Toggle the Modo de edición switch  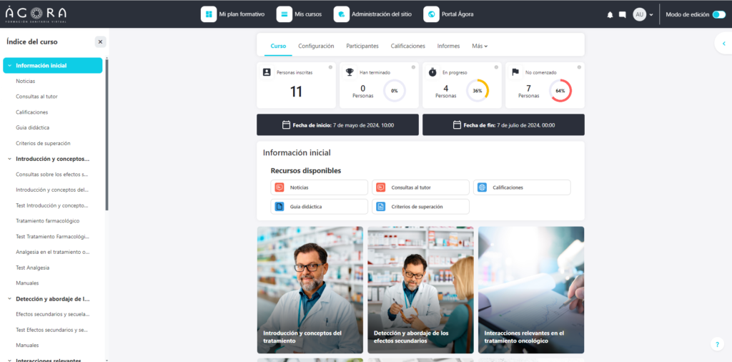pos(719,14)
